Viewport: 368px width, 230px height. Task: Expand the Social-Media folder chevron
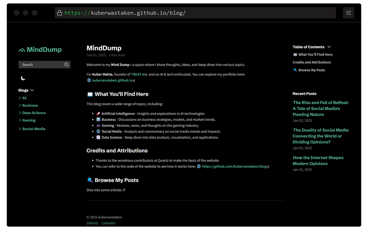(20, 129)
